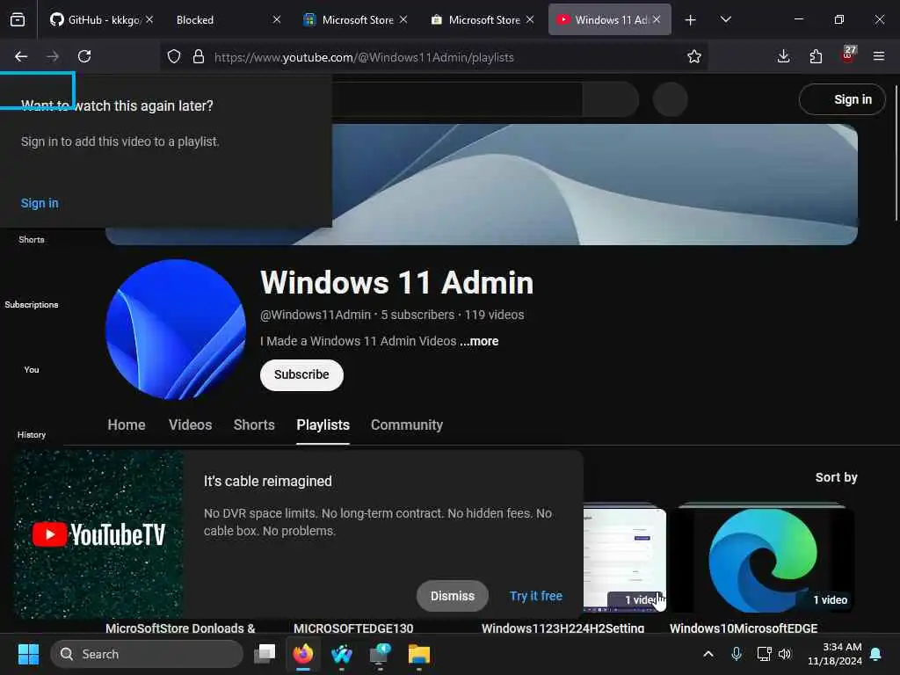The height and width of the screenshot is (675, 900).
Task: Open the channel Community tab
Action: 406,425
